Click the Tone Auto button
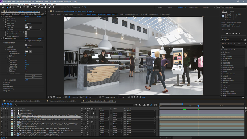This screenshot has height=139, width=247. (34, 78)
